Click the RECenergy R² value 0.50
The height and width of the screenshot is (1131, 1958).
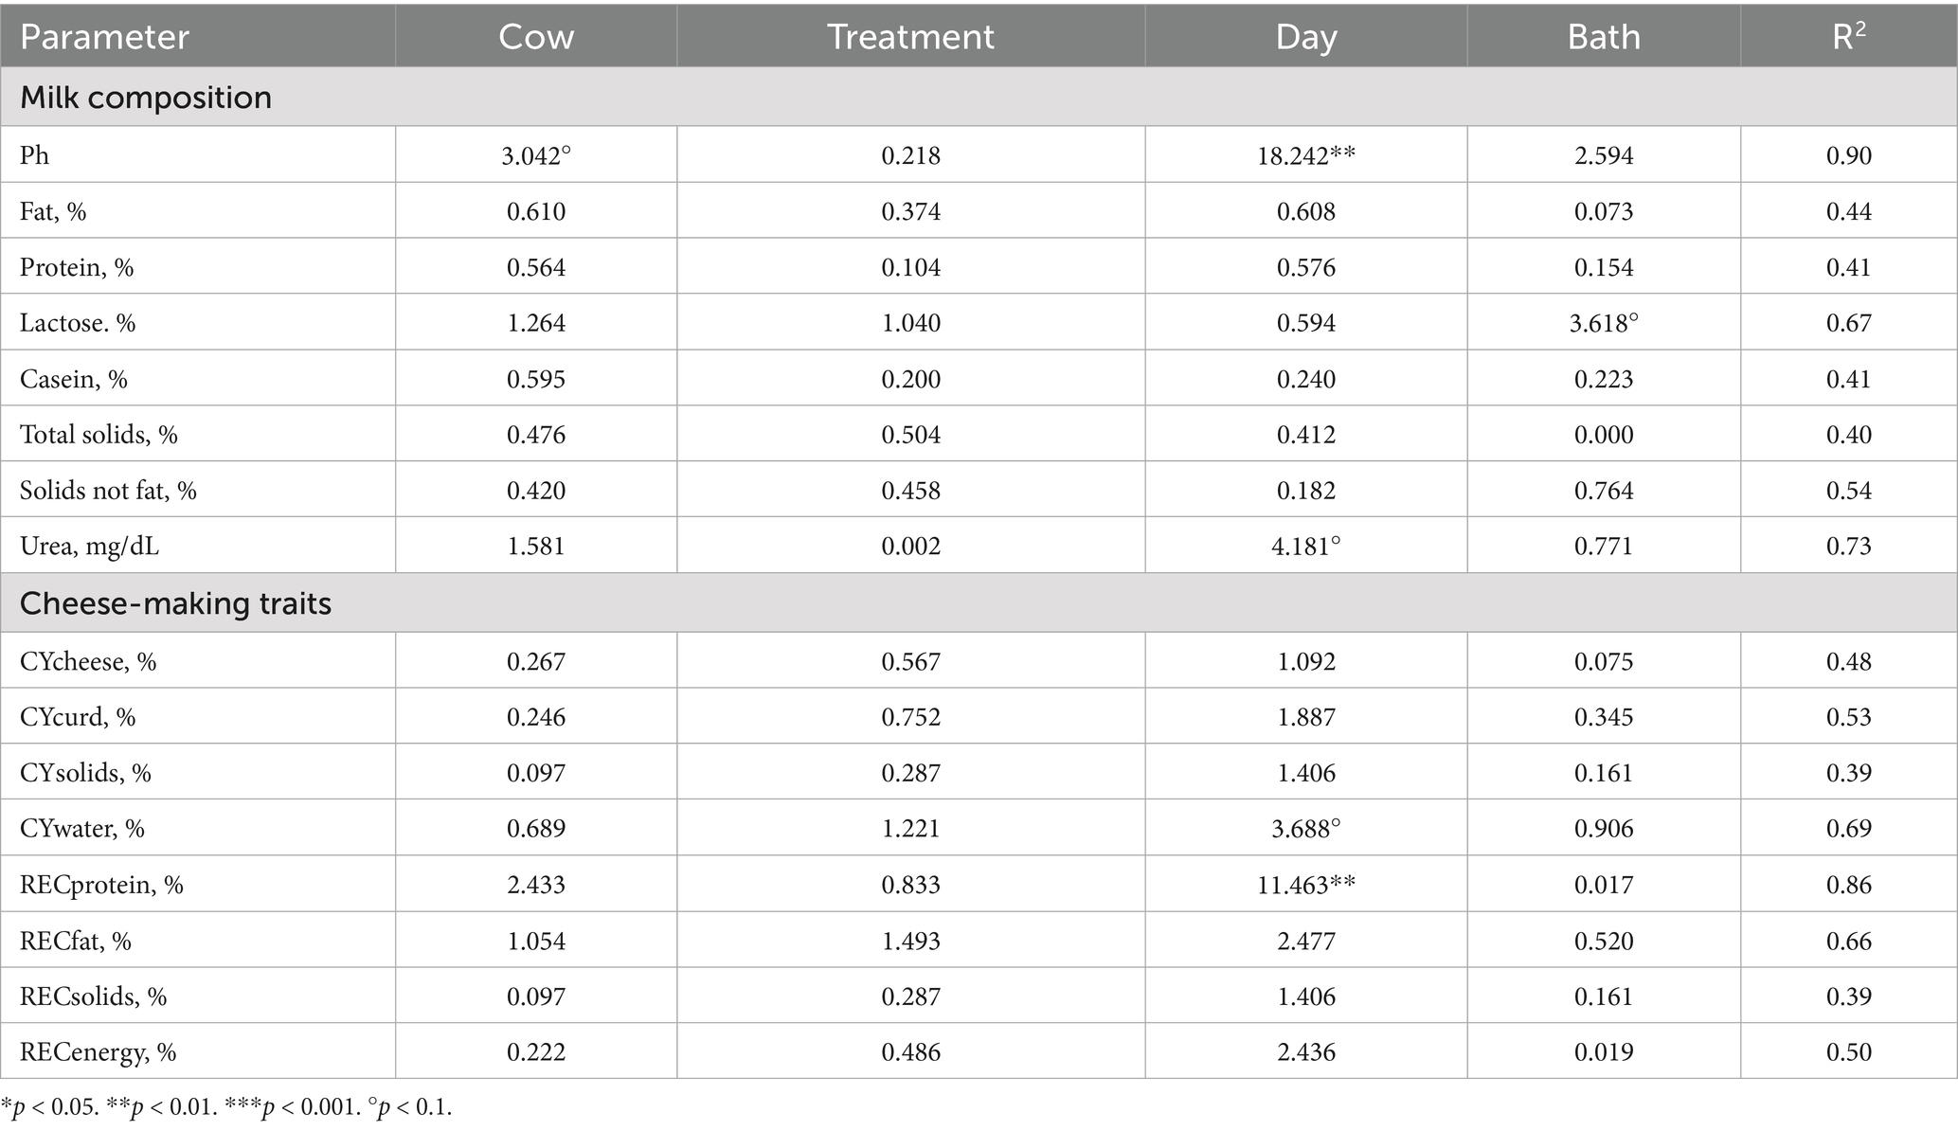pyautogui.click(x=1848, y=1052)
